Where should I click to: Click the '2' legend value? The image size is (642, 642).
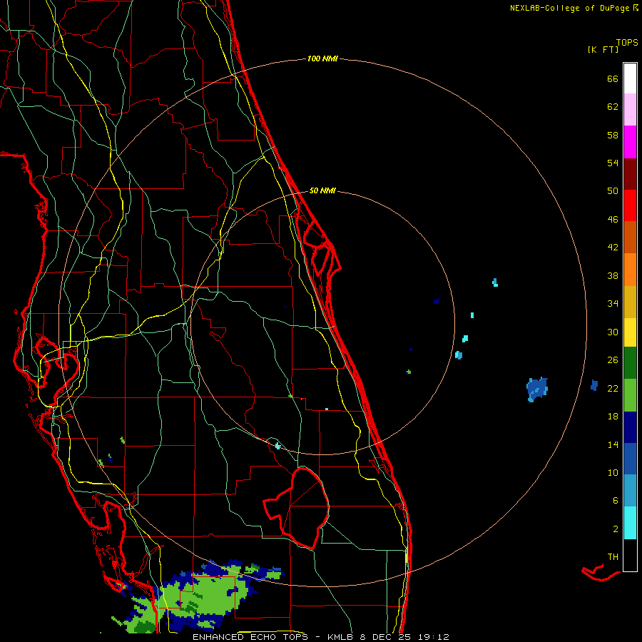click(615, 529)
